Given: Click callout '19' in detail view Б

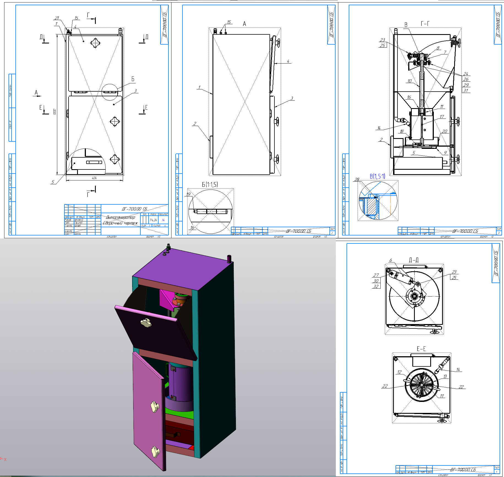Looking at the screenshot, I should tap(188, 194).
